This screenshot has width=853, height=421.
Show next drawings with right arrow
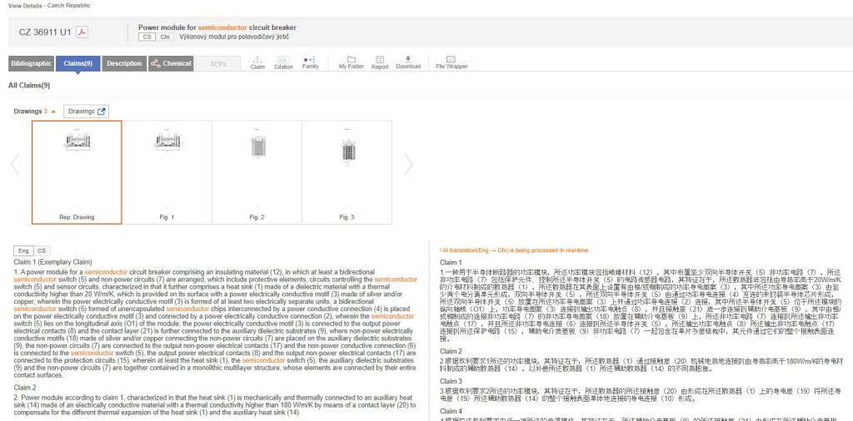coord(408,165)
